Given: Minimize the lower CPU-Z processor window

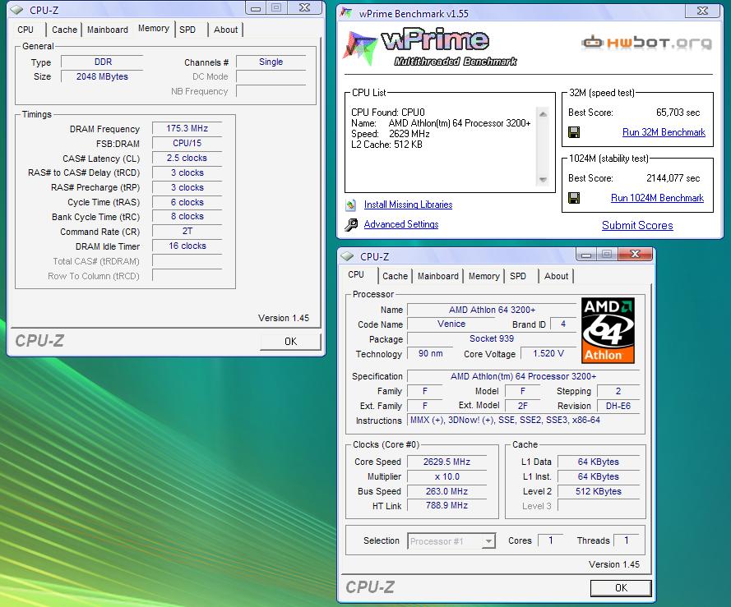Looking at the screenshot, I should click(x=586, y=255).
